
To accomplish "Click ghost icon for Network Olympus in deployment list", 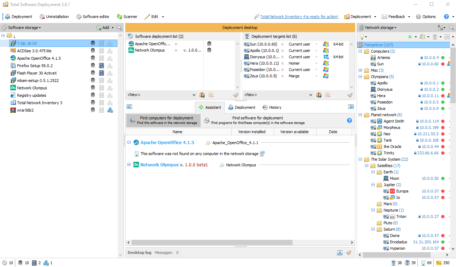I will (209, 50).
